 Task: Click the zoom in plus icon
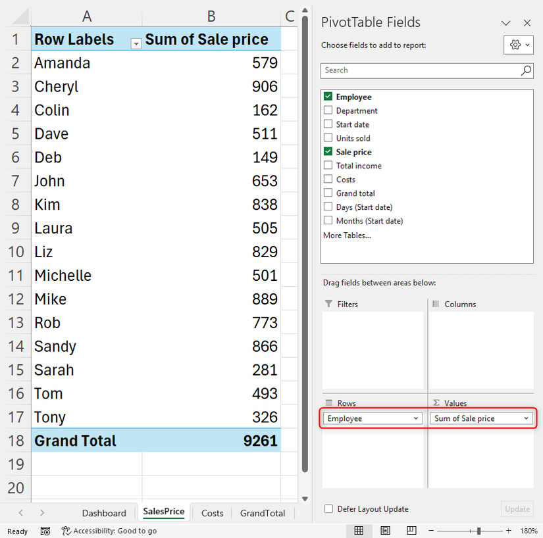508,531
